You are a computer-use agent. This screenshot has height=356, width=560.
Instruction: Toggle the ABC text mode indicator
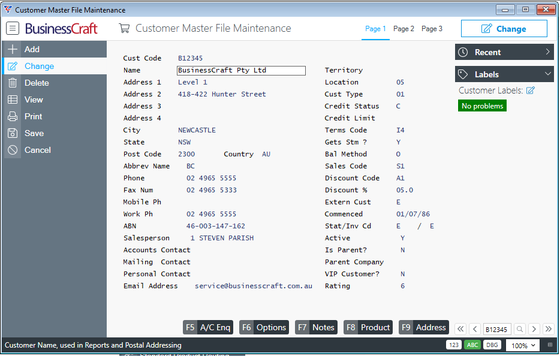(x=472, y=345)
